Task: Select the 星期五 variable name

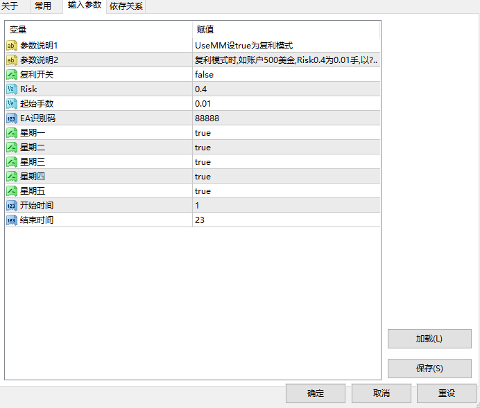Action: [x=33, y=191]
